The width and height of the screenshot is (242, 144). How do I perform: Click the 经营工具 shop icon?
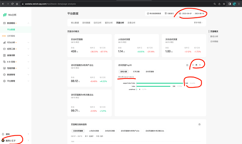(x=4, y=49)
